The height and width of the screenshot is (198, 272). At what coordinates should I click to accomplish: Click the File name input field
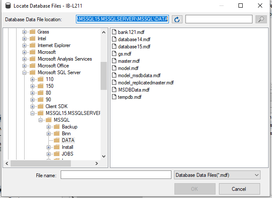115,175
